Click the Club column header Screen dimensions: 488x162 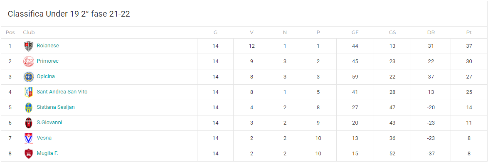(x=29, y=32)
